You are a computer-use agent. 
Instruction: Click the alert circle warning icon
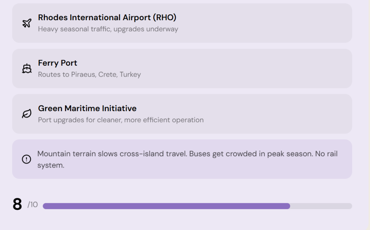[26, 159]
